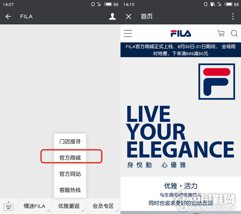Tap the back arrow beside FILA title
The image size is (241, 214).
(8, 16)
